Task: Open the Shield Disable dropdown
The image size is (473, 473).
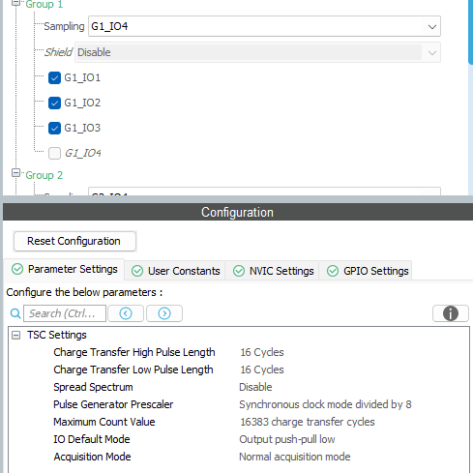Action: (257, 52)
